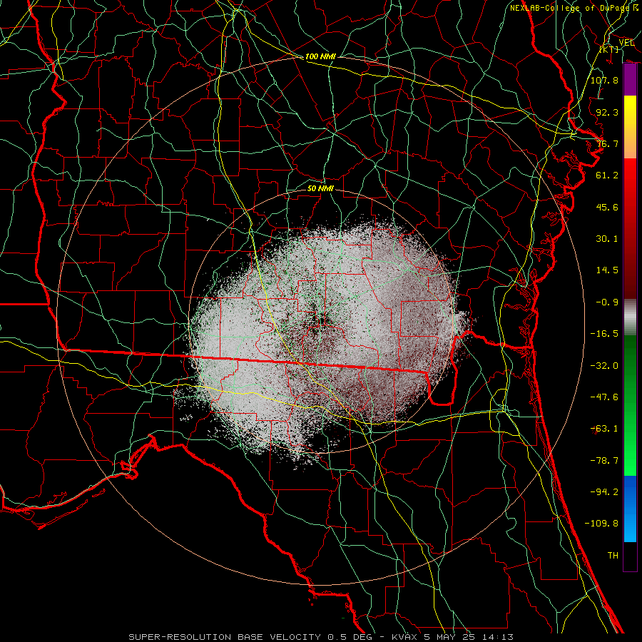Screen dimensions: 642x642
Task: Click the -32.0 legend value
Action: point(604,366)
